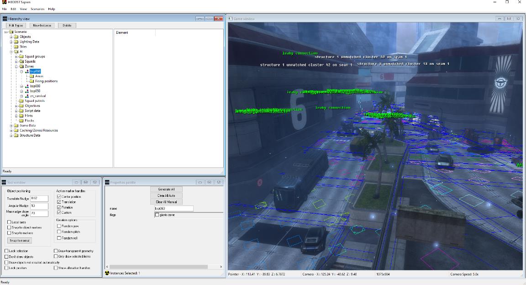Click the Squad patrols folder icon
The height and width of the screenshot is (285, 526).
pos(21,100)
